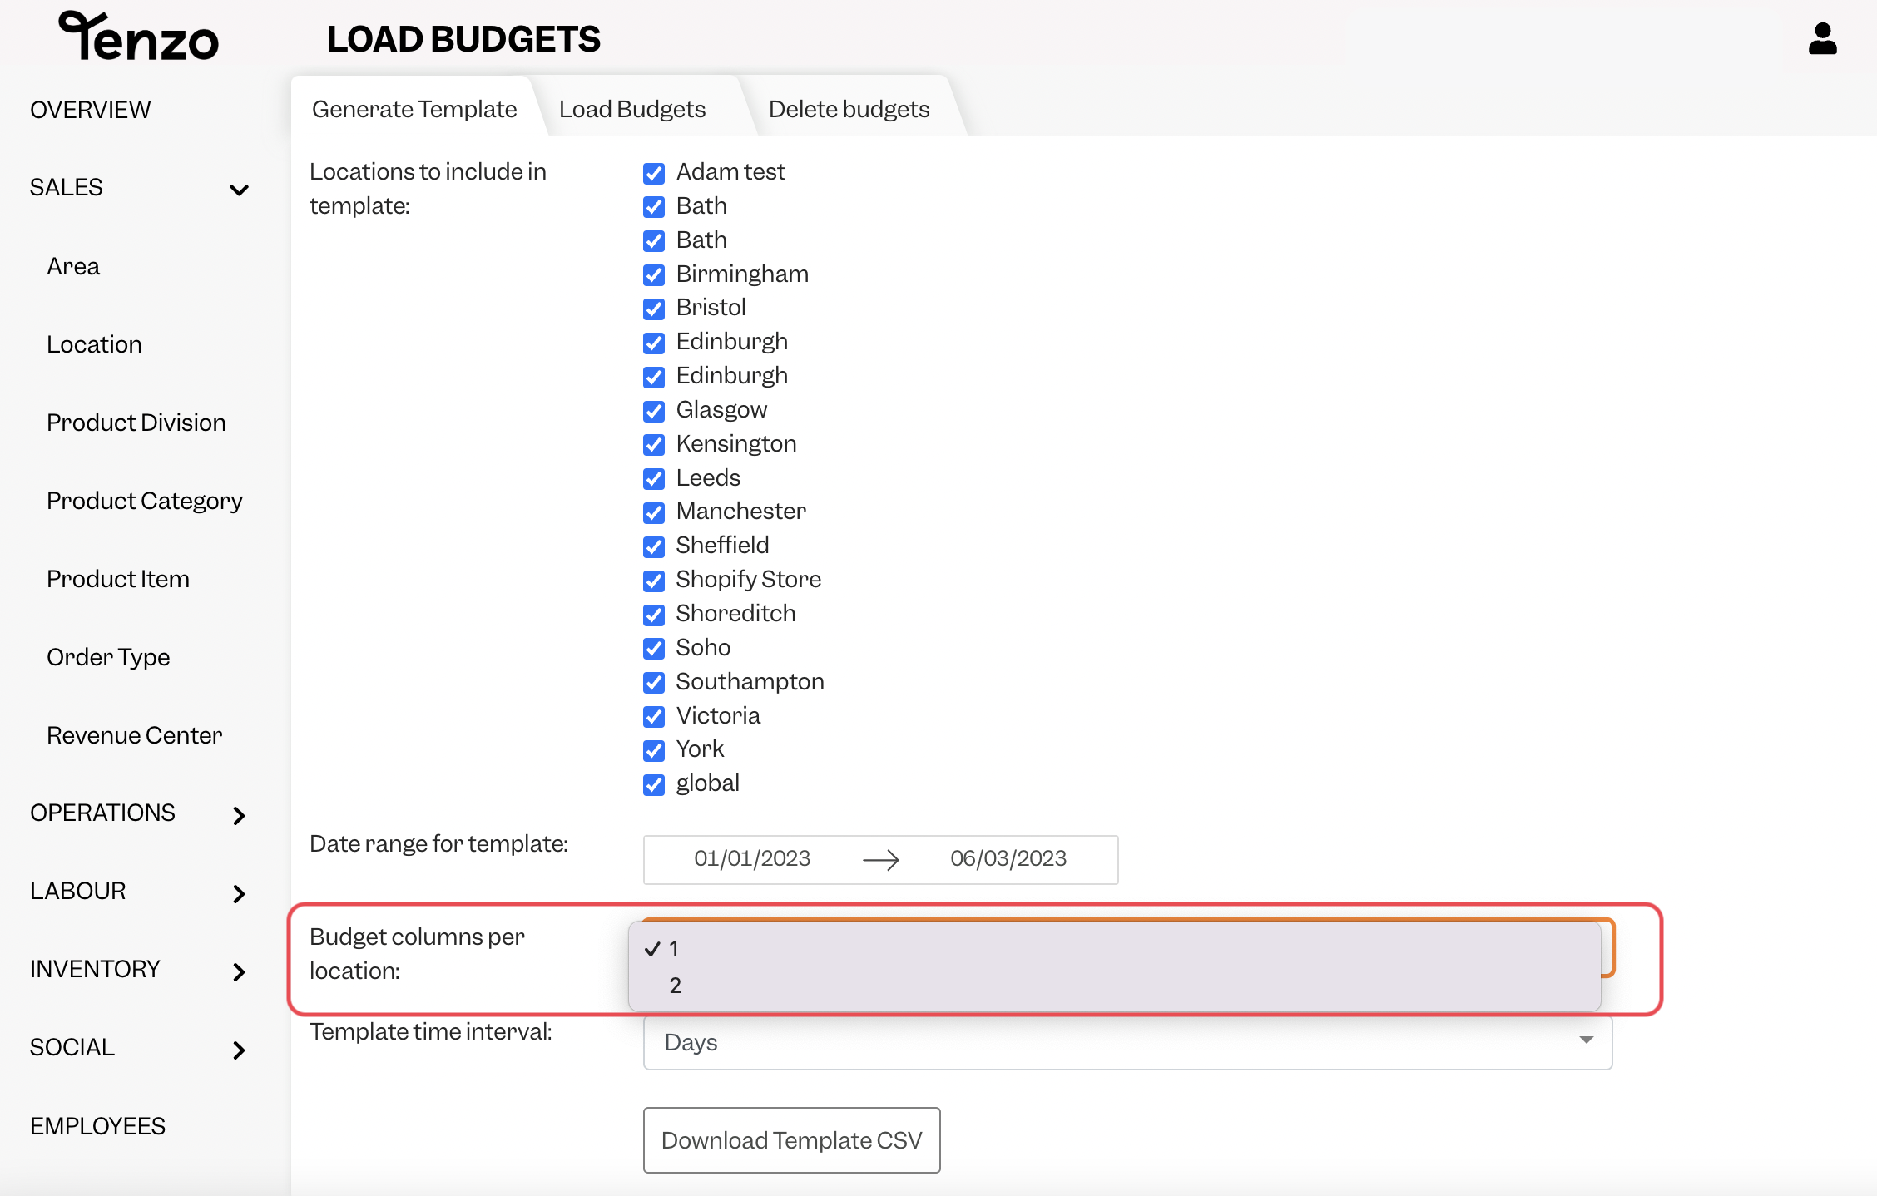Uncheck the Southampton location checkbox
Screen dimensions: 1877x1196
(654, 683)
